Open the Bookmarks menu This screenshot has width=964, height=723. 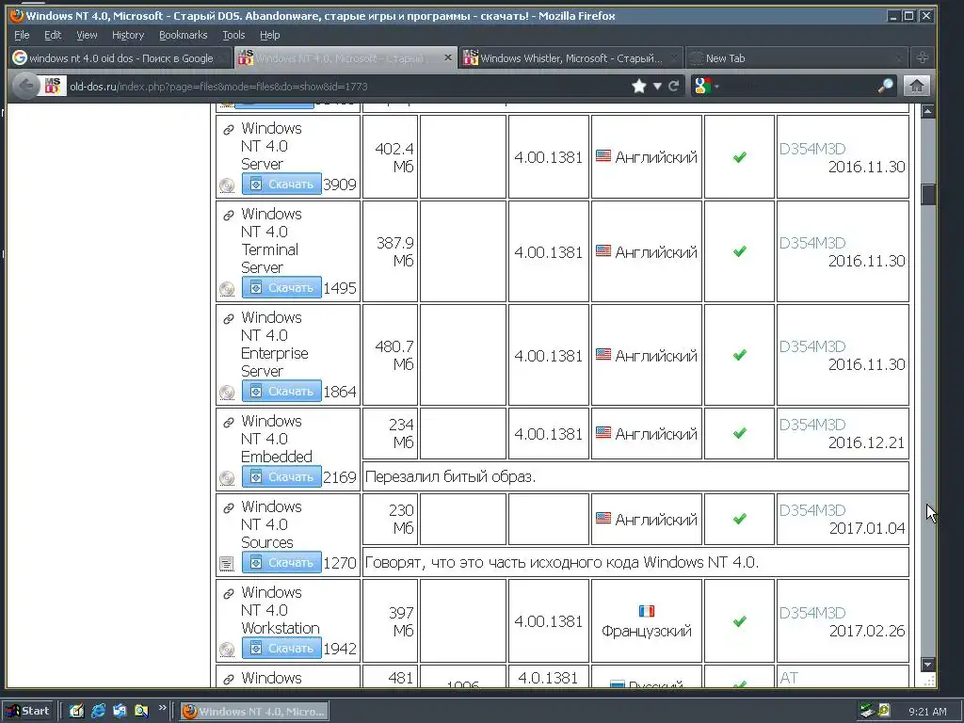tap(184, 35)
